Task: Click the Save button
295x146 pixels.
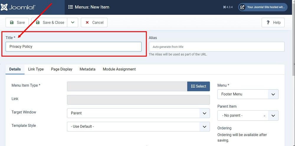Action: (17, 22)
